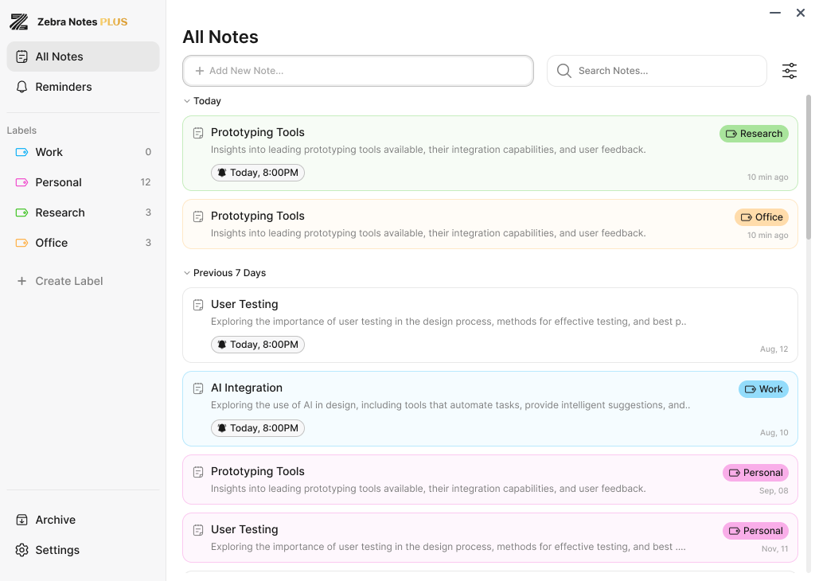Screen dimensions: 815x581
Task: Click note icon on AI Integration card
Action: (x=198, y=388)
